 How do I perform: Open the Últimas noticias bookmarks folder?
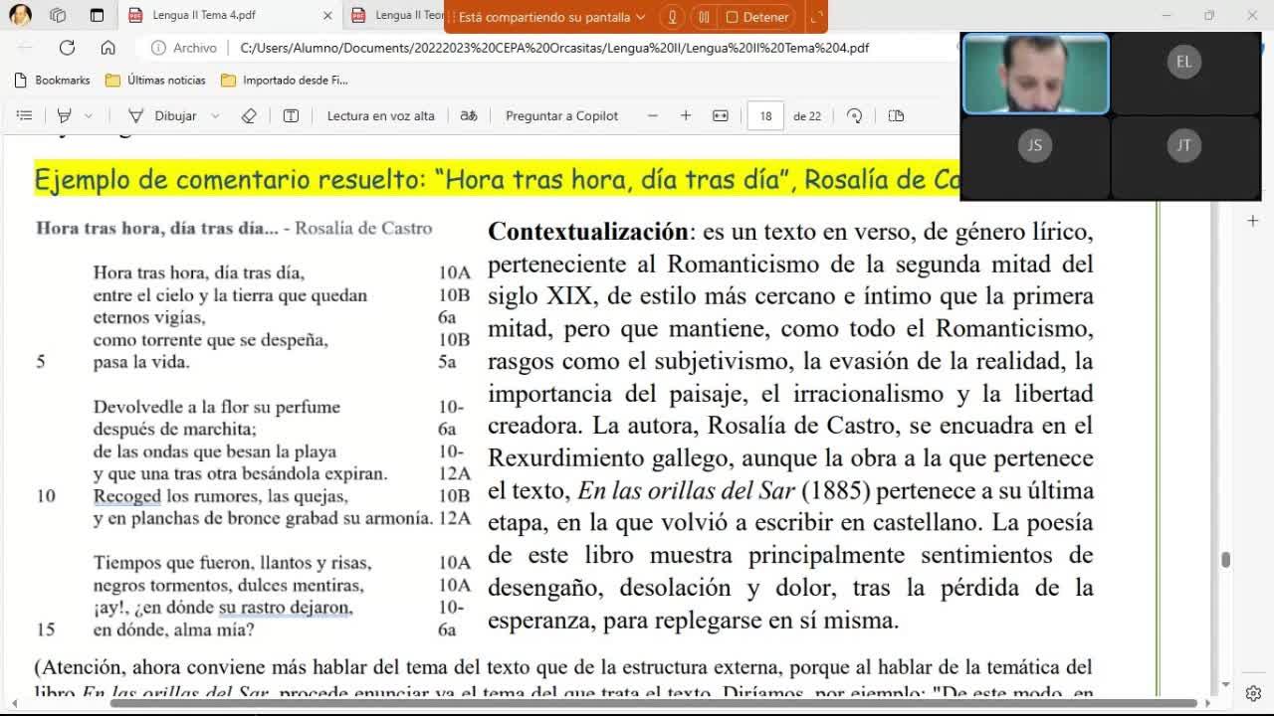coord(155,80)
